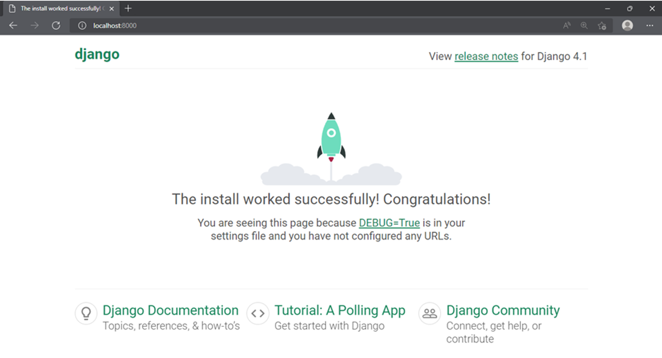662x358 pixels.
Task: Follow the DEBUG=True link
Action: [x=389, y=223]
